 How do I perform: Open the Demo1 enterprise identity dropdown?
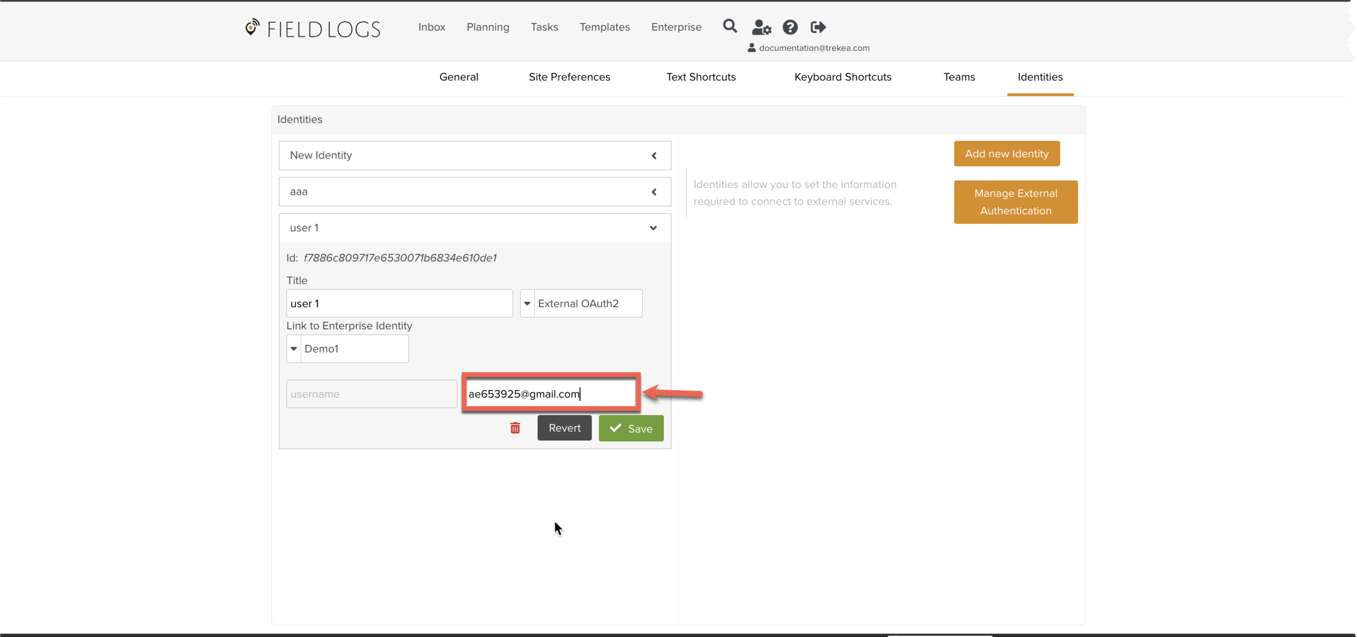[294, 349]
